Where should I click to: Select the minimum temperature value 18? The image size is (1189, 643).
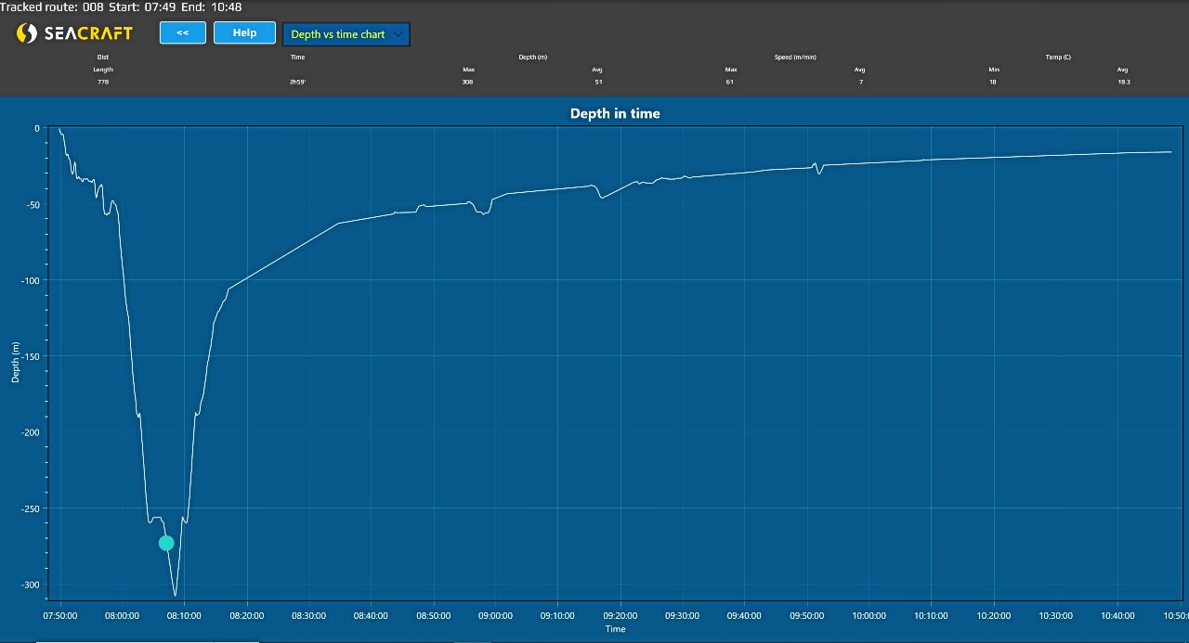coord(993,83)
